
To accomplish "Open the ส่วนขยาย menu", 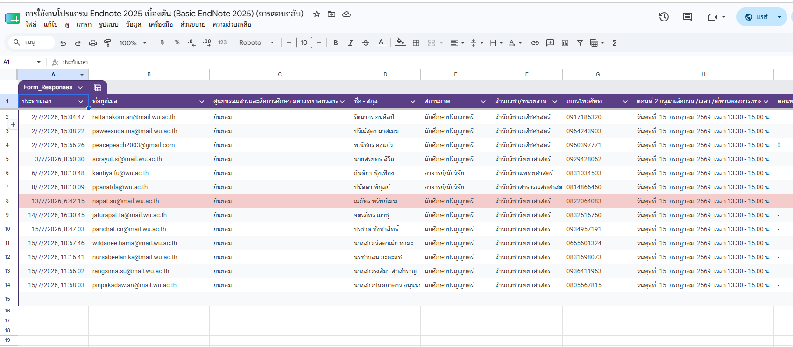I will (x=193, y=25).
